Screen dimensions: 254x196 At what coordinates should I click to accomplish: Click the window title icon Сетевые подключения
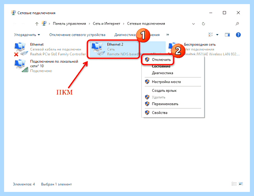coord(13,13)
